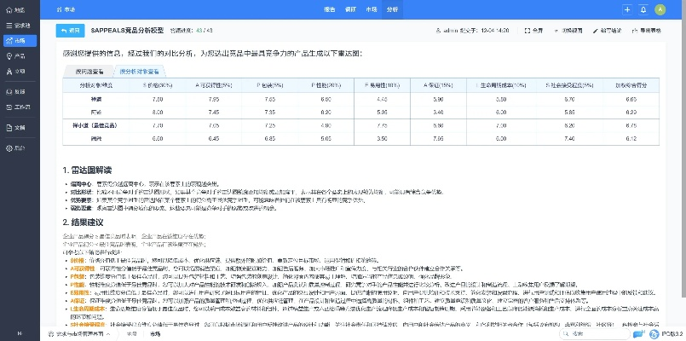Open the settings gear 后台 sidebar item

[19, 147]
